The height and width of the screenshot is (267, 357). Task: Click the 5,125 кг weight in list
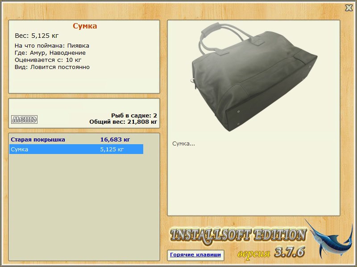coord(112,150)
